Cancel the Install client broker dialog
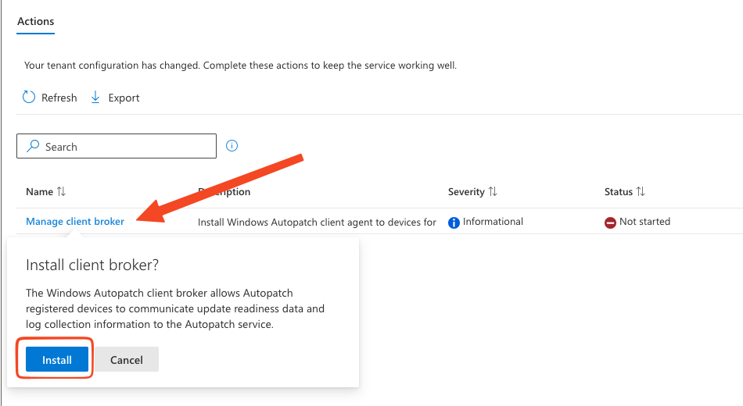This screenshot has height=406, width=743. (x=127, y=360)
